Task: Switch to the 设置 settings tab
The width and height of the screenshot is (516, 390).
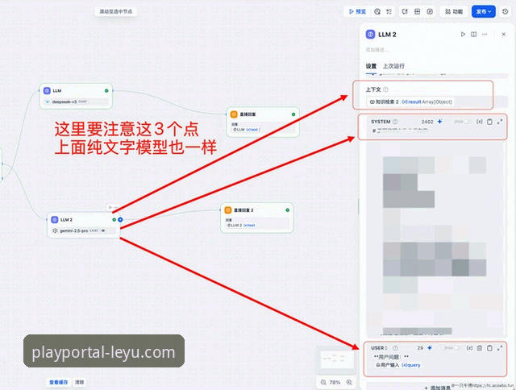Action: coord(371,66)
